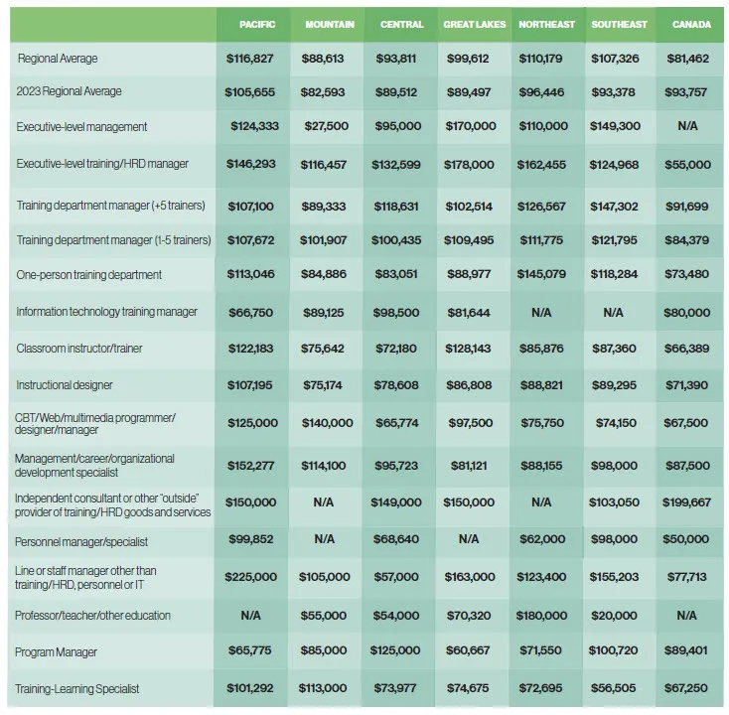Click the CENTRAL column header

click(401, 25)
